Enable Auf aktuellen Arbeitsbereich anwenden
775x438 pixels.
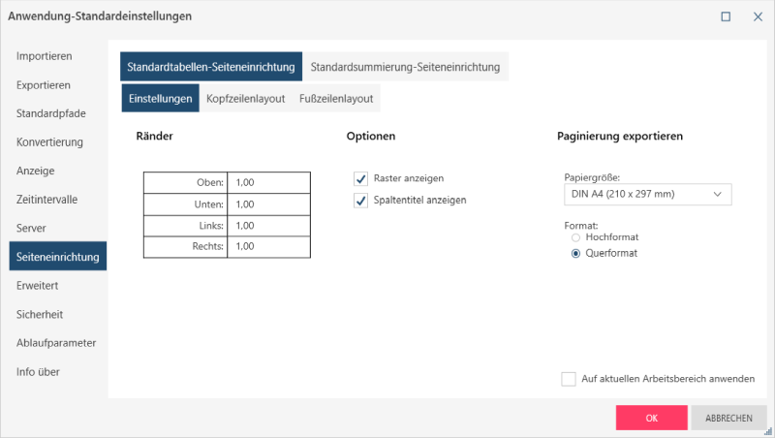point(569,379)
